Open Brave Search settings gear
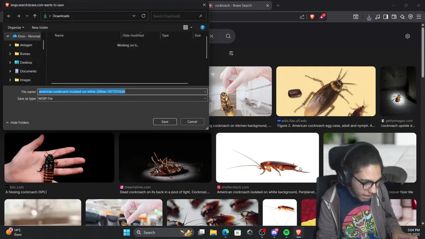 pos(408,36)
